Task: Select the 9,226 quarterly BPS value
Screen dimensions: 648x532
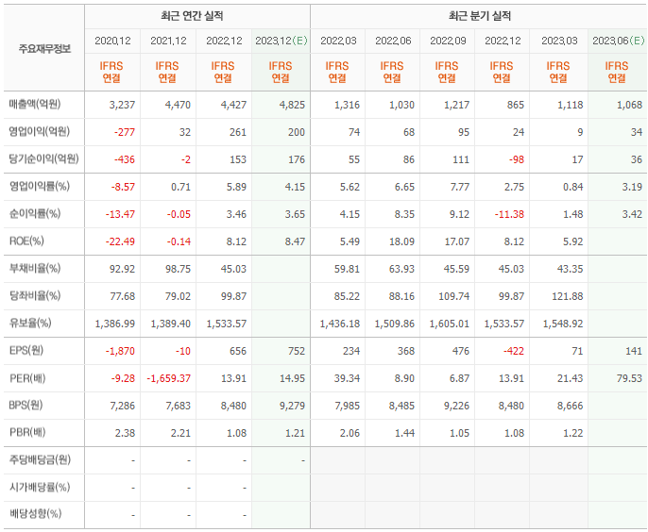Action: coord(456,406)
